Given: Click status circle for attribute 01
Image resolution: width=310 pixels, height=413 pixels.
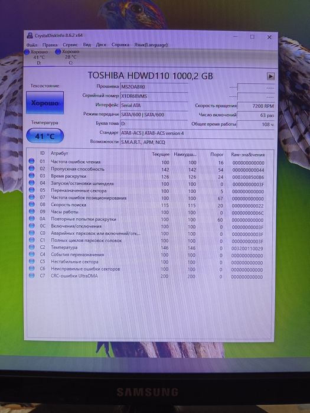Looking at the screenshot, I should point(31,161).
